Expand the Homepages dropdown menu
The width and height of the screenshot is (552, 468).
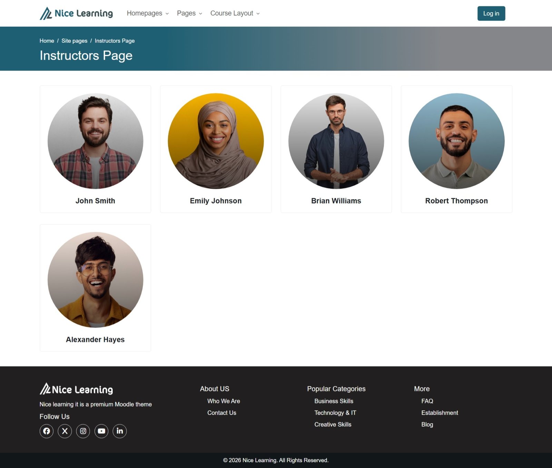click(148, 13)
